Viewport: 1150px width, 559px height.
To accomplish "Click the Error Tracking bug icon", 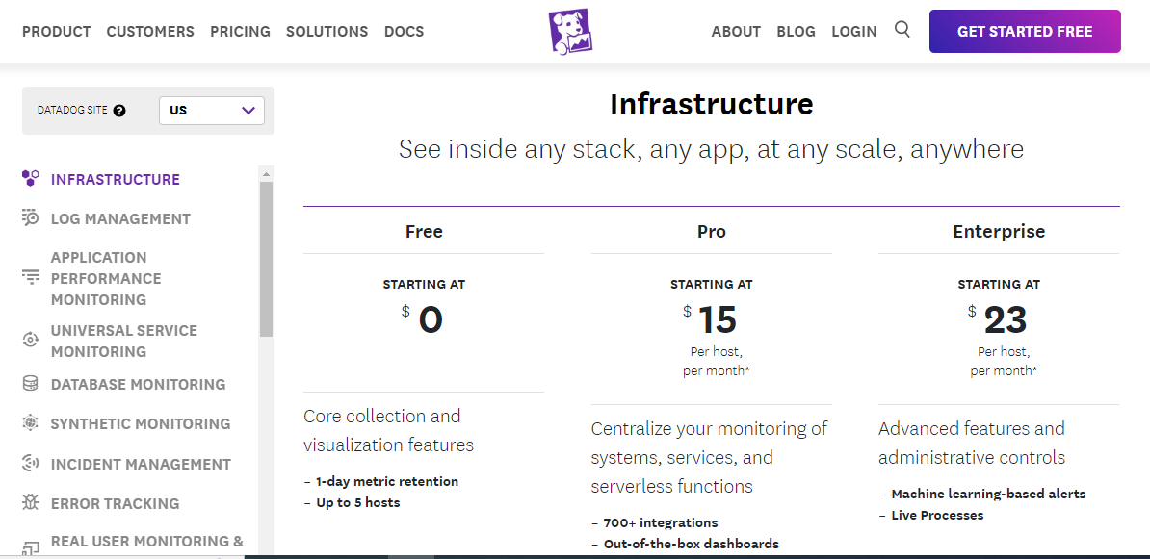I will coord(30,502).
